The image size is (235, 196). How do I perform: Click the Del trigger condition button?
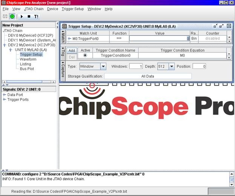click(x=72, y=57)
